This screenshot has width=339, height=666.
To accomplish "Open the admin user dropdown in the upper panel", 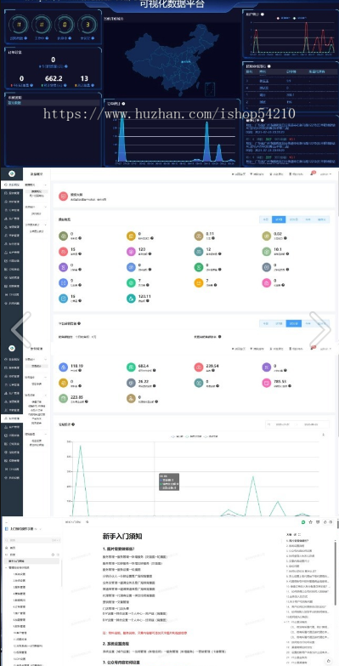I will [326, 174].
